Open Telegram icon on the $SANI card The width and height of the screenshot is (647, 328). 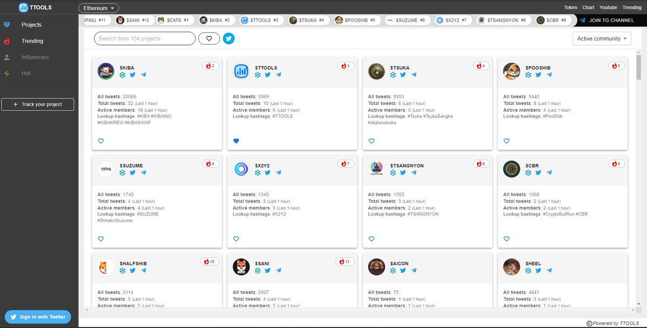(x=278, y=270)
